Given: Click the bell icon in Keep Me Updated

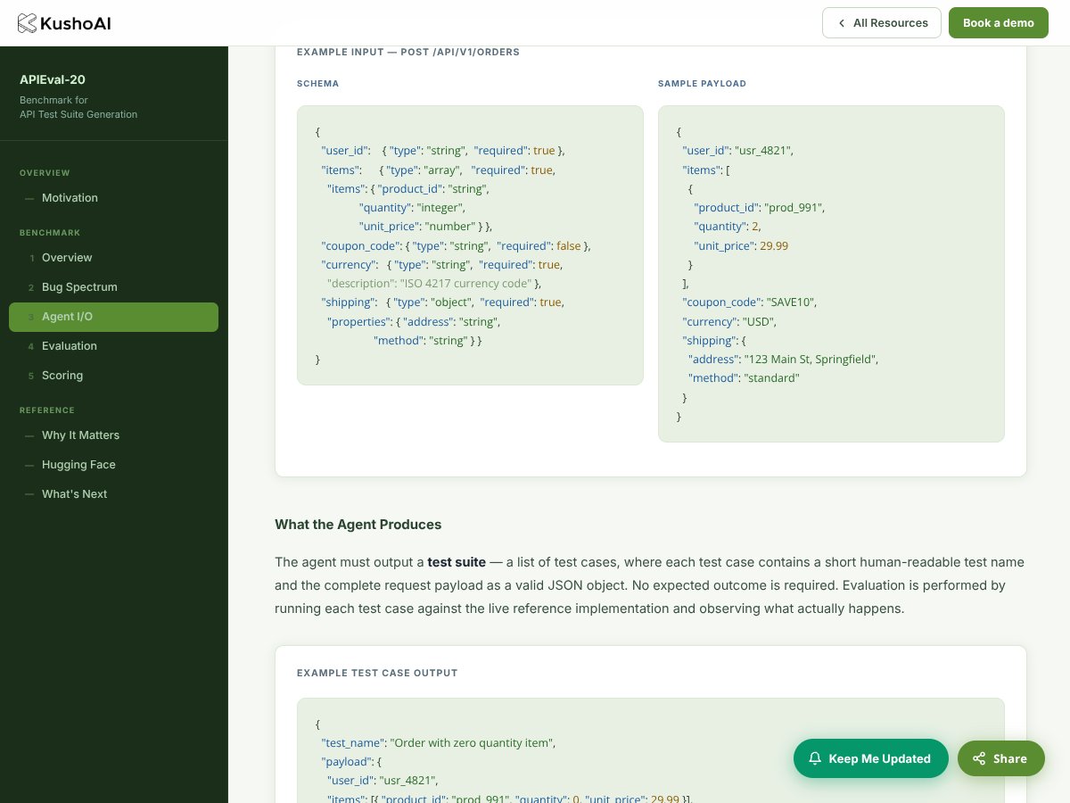Looking at the screenshot, I should [814, 758].
